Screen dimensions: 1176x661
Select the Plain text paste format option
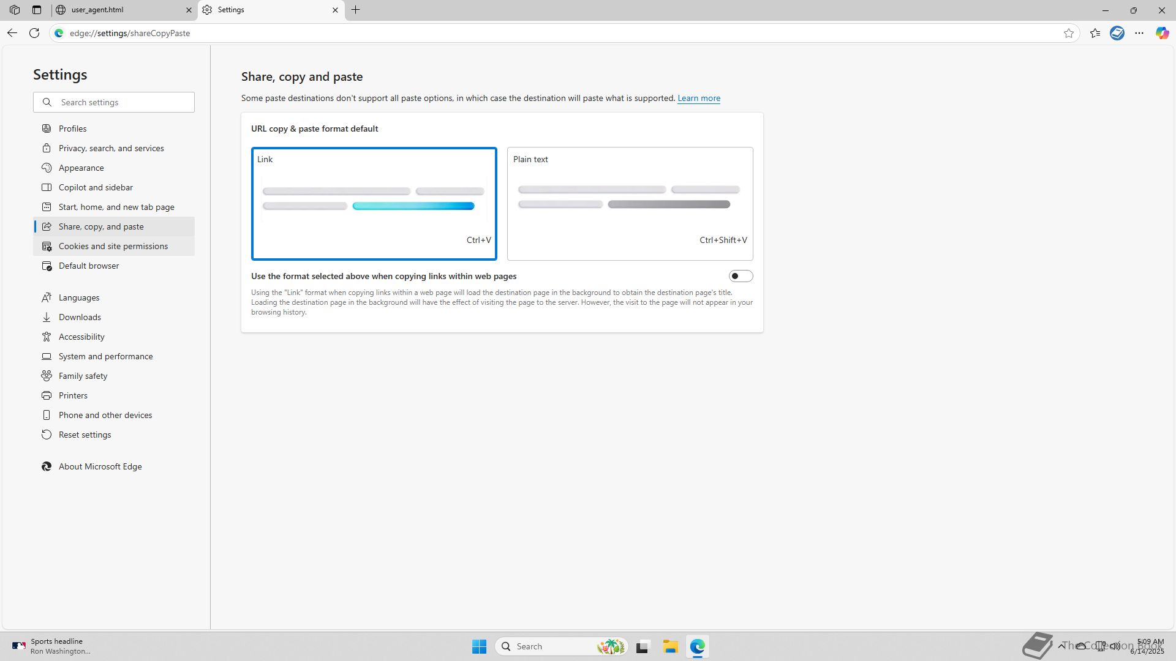(630, 203)
